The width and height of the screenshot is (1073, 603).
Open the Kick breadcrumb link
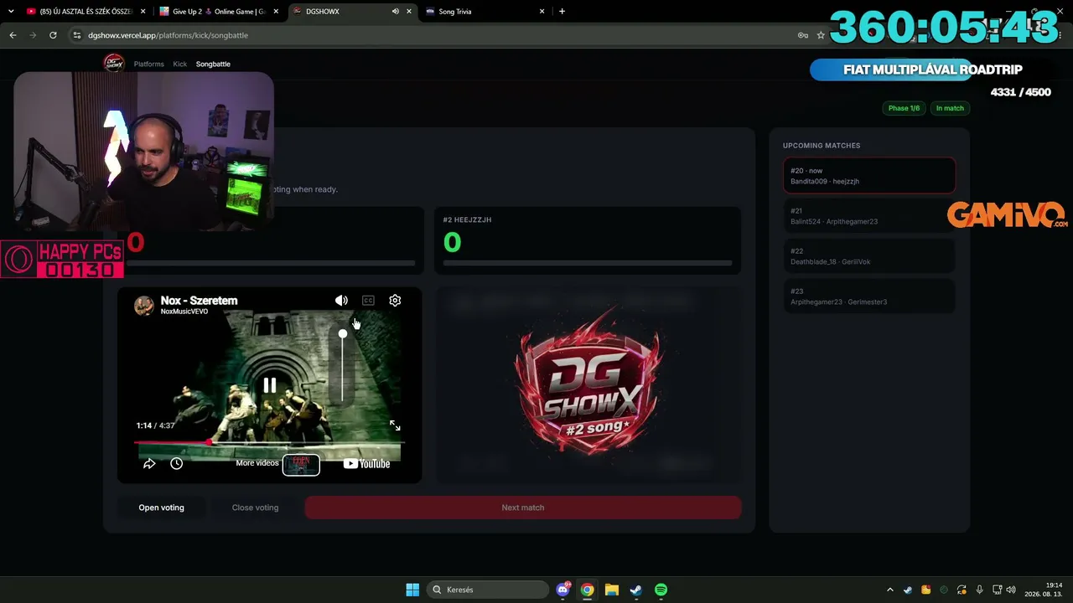(x=180, y=64)
